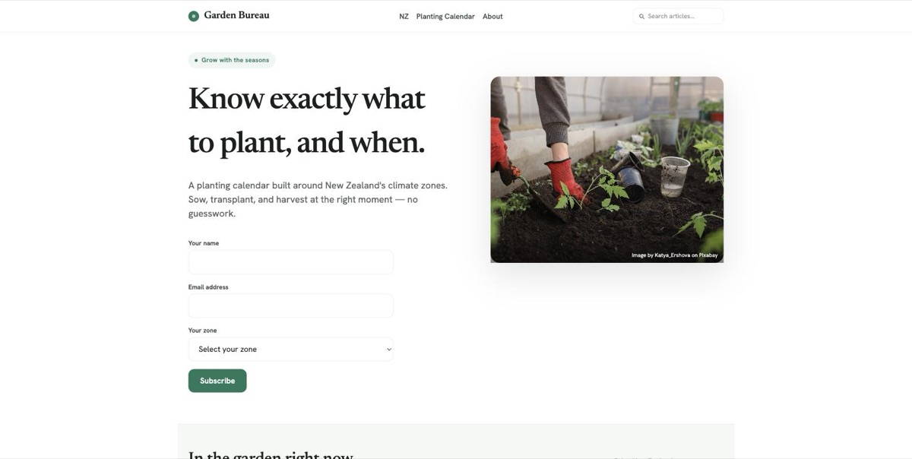The width and height of the screenshot is (912, 459).
Task: Expand the Select your zone dropdown
Action: coord(291,350)
